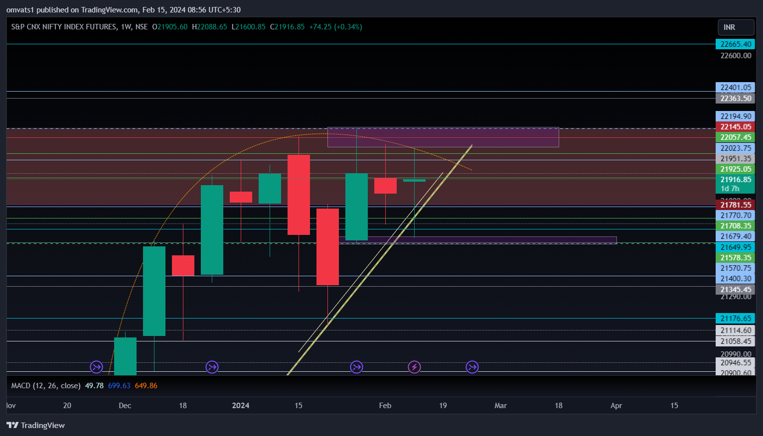This screenshot has height=436, width=763.
Task: Click the Feb label on the time axis
Action: 385,406
